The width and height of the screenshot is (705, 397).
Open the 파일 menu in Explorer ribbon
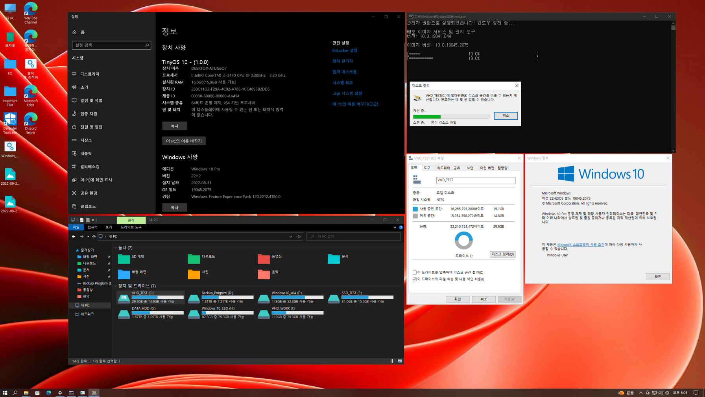pyautogui.click(x=76, y=227)
